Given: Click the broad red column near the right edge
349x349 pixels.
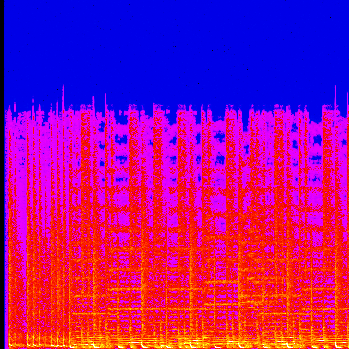Looking at the screenshot, I should click(328, 170).
